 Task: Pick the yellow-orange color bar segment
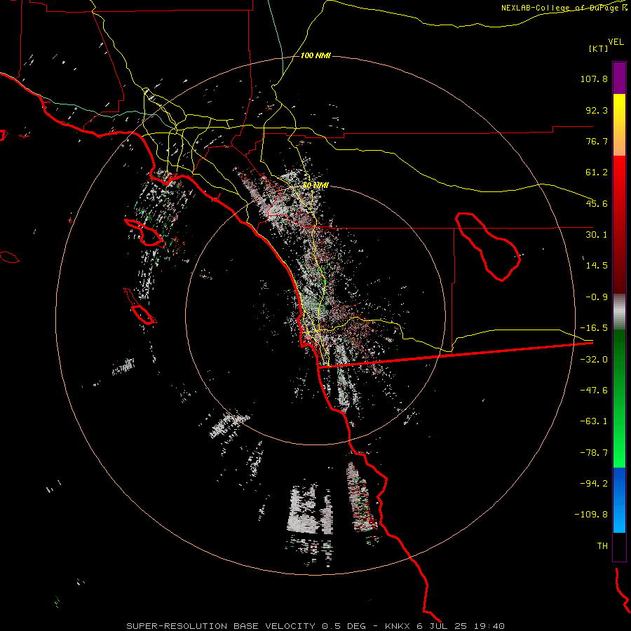[x=619, y=125]
